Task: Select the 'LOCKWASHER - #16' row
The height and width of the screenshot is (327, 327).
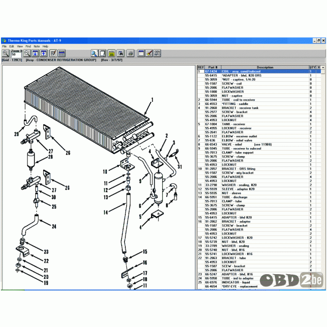Action: click(259, 254)
